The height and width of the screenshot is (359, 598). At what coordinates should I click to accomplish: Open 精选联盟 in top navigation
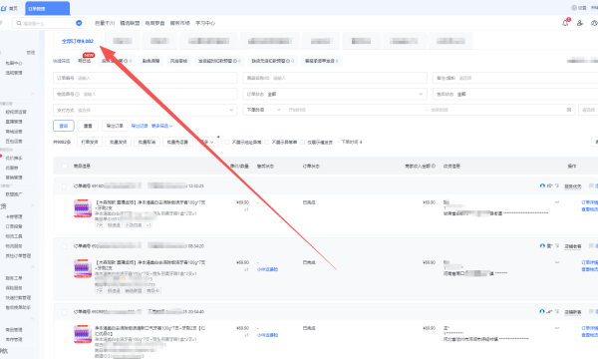pyautogui.click(x=130, y=23)
